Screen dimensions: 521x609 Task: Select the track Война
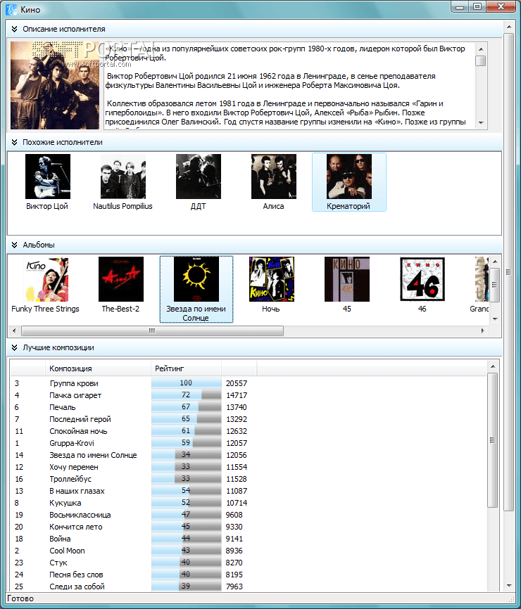[60, 539]
